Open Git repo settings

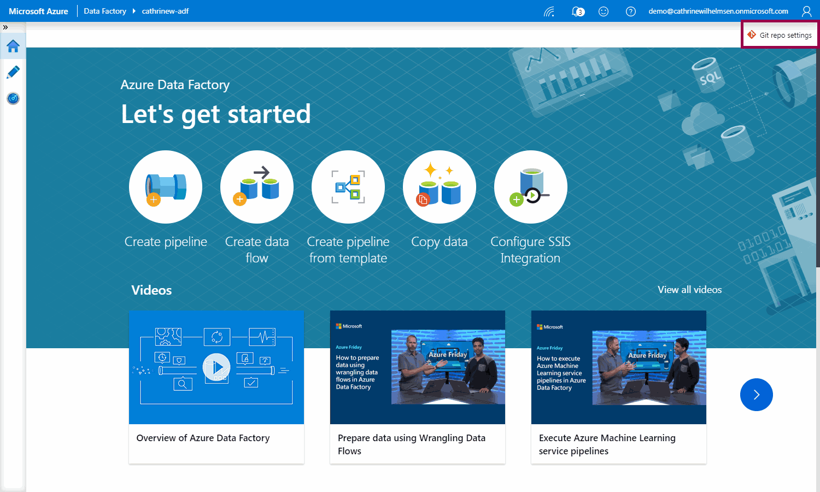coord(780,35)
